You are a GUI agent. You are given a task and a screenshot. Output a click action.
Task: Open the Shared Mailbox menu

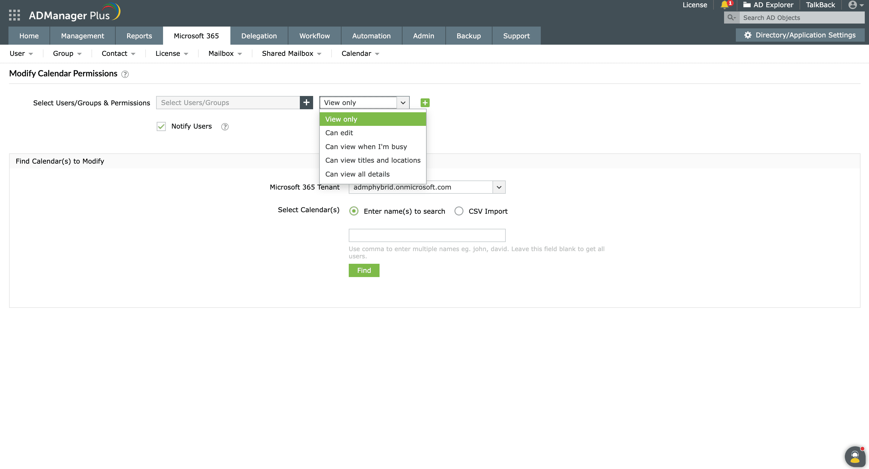(x=291, y=54)
